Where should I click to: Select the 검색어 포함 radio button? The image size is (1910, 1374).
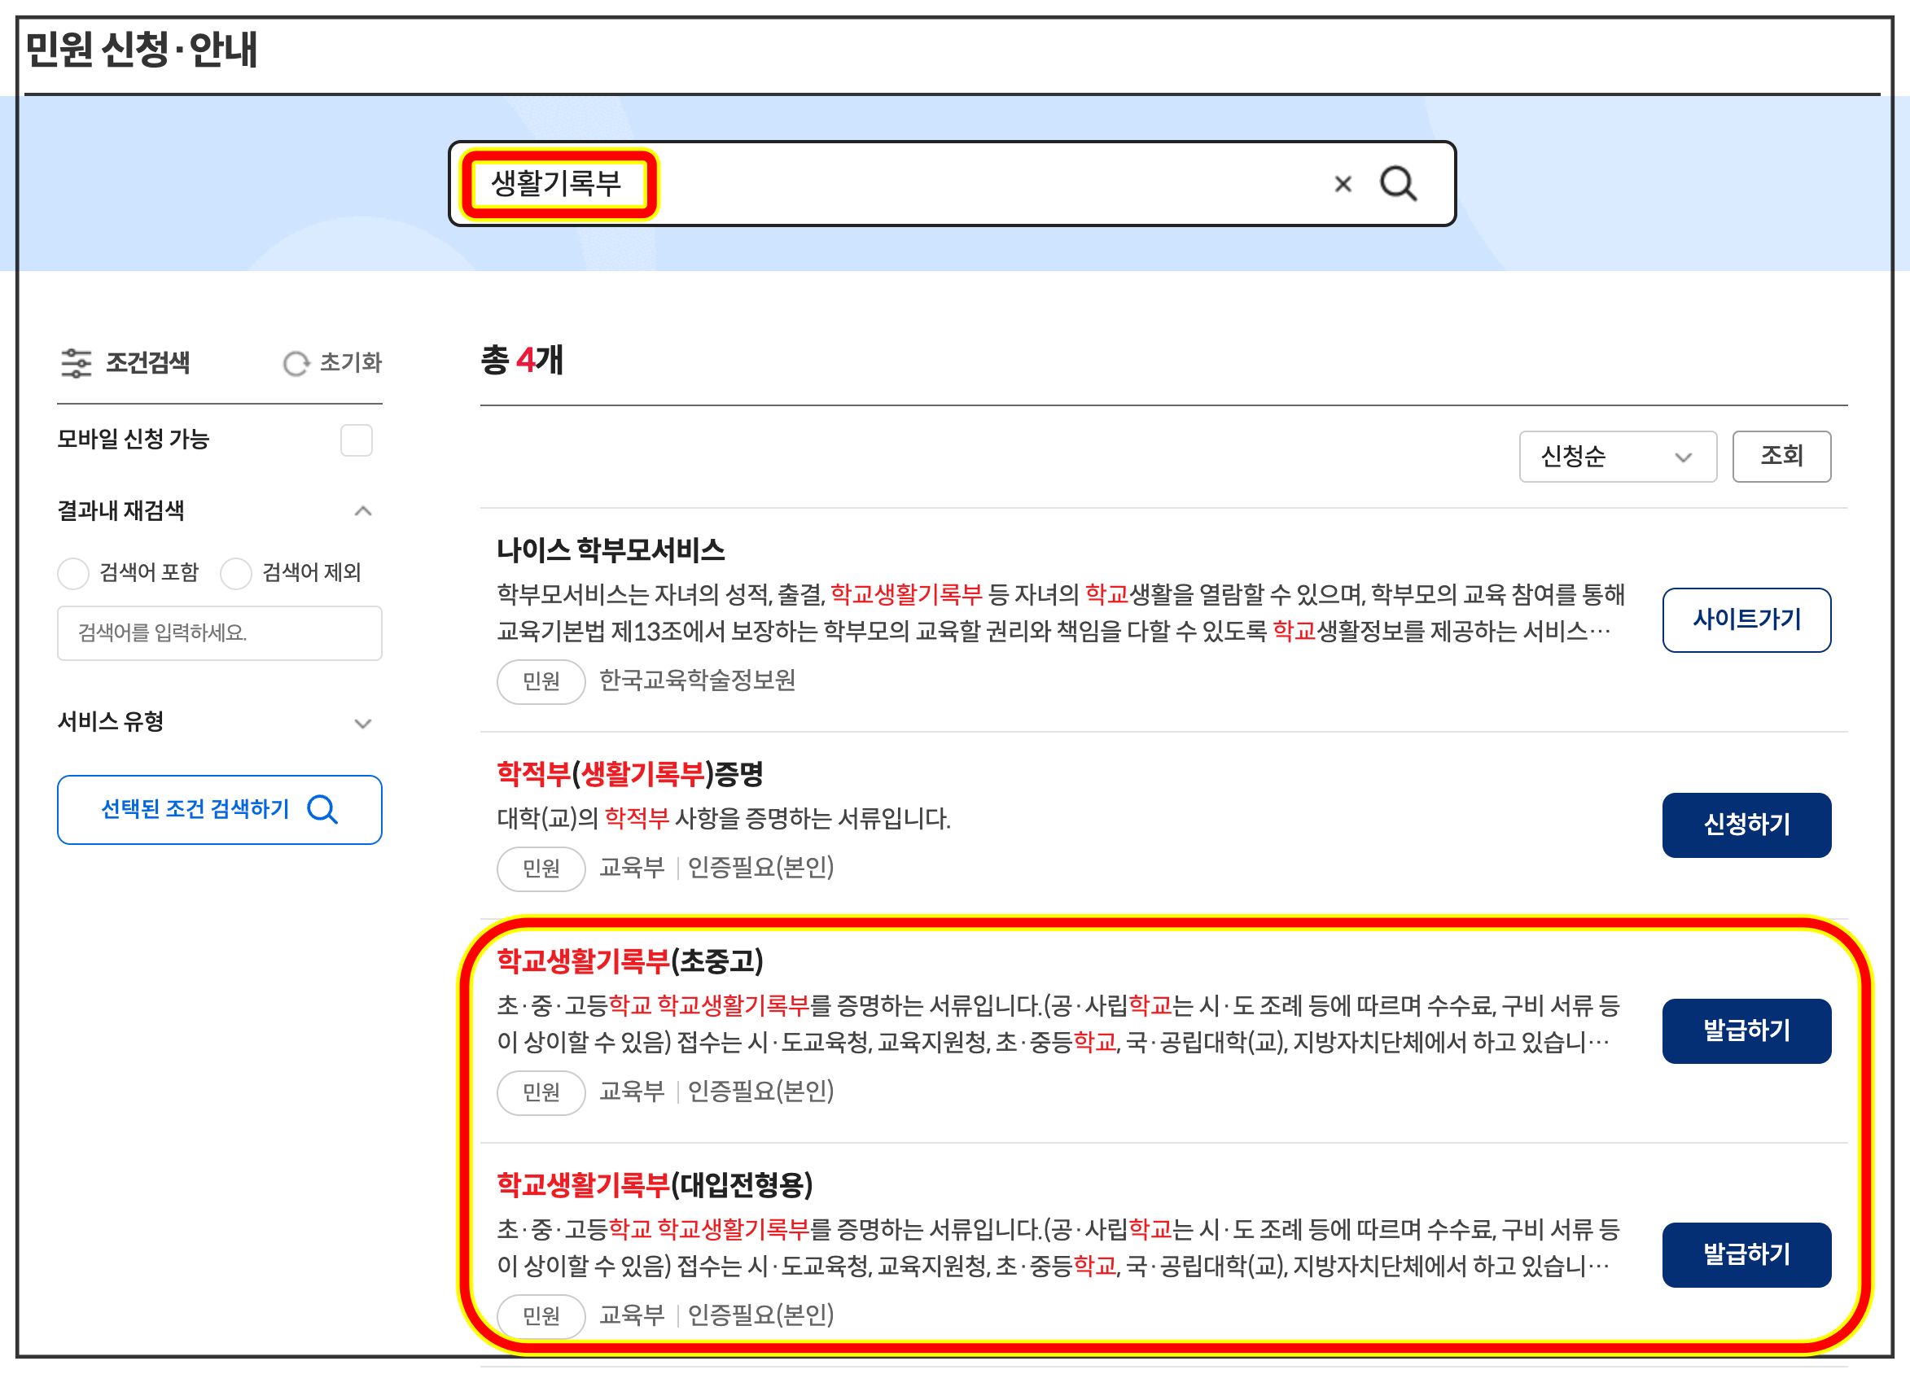73,573
